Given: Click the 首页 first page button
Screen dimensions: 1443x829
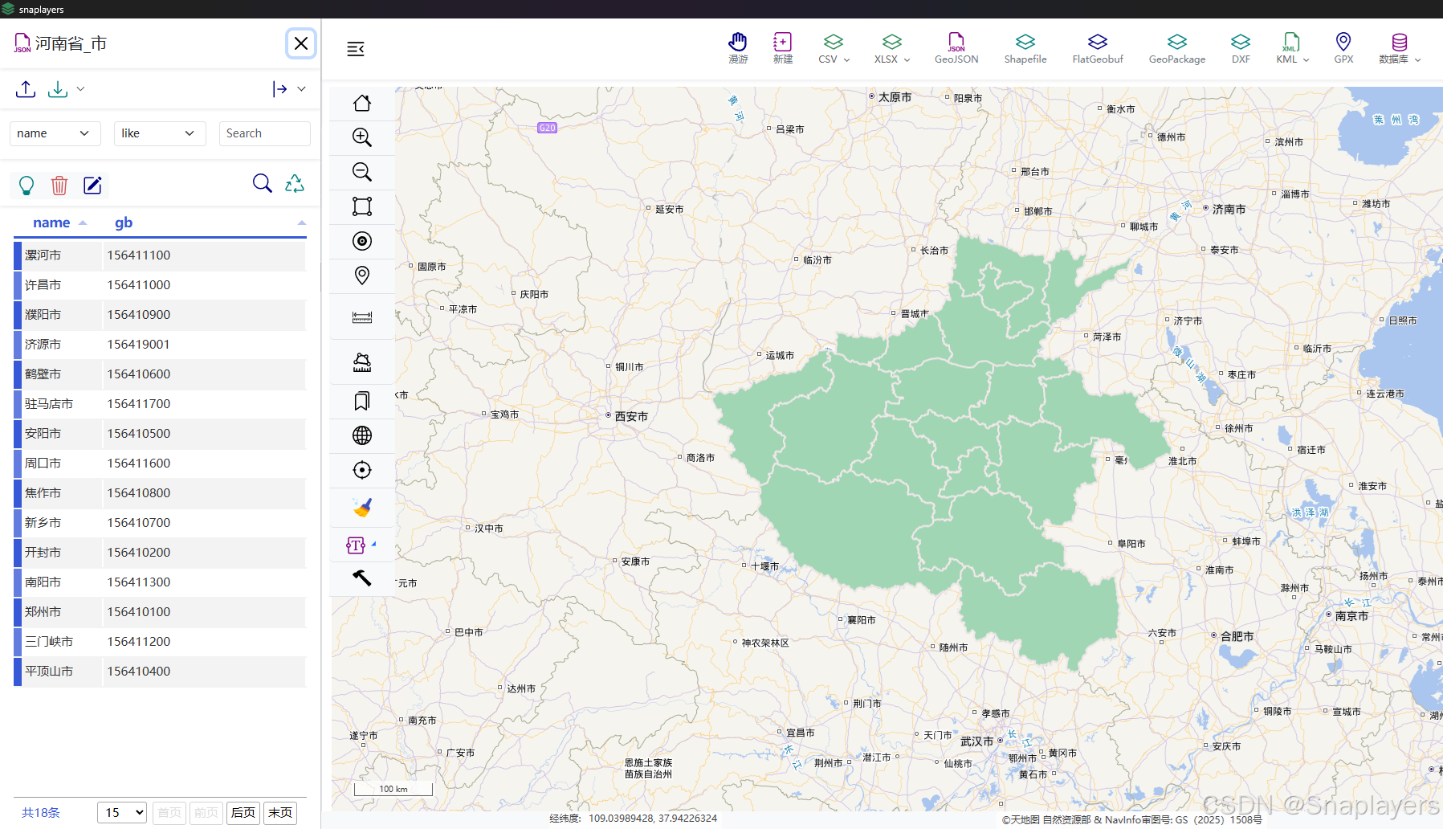Looking at the screenshot, I should click(169, 813).
